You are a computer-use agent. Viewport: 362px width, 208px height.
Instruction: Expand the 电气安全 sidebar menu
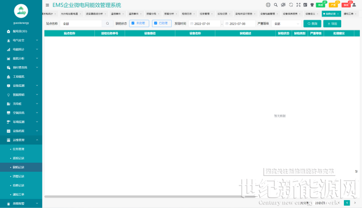21,40
